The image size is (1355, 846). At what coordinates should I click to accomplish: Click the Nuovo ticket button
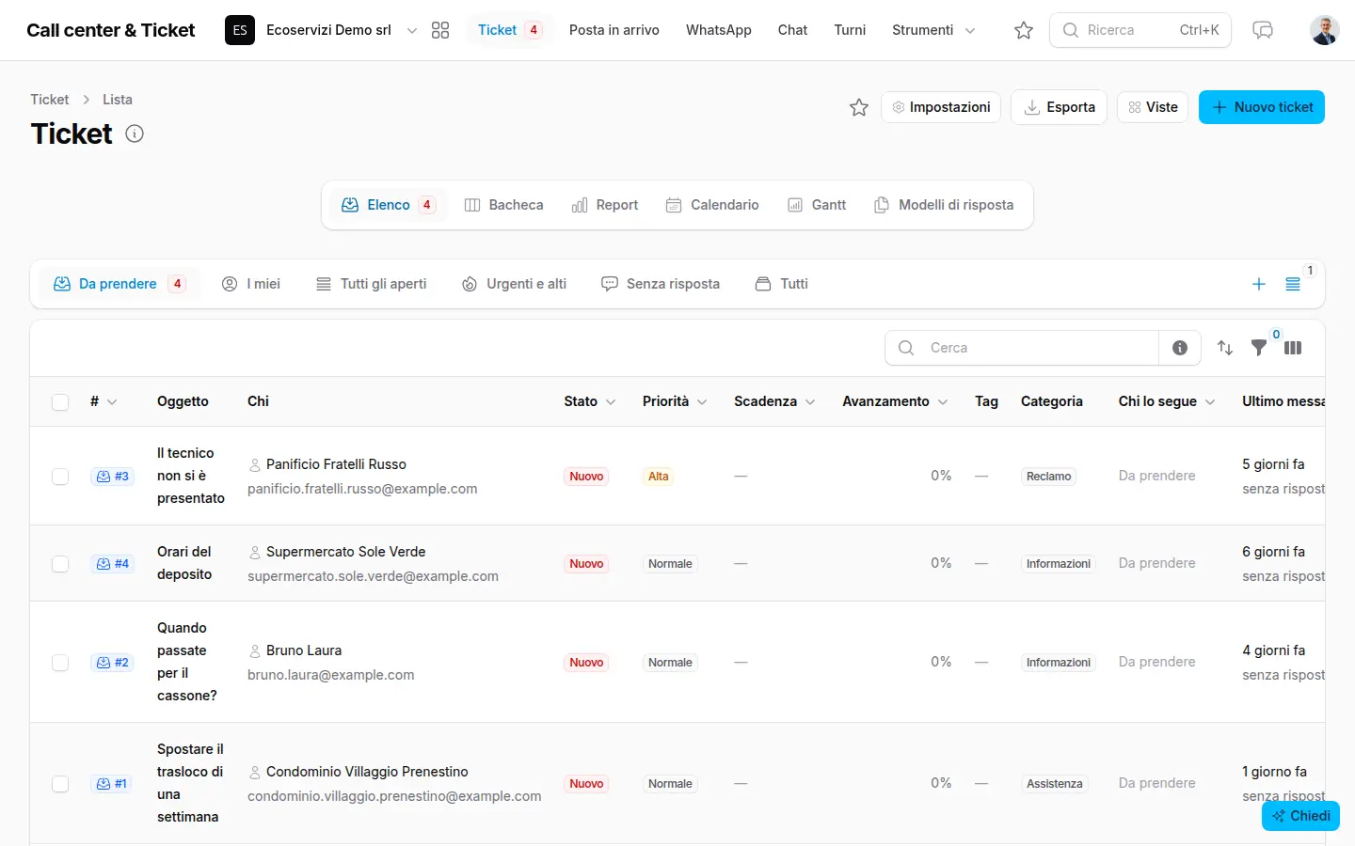coord(1262,107)
